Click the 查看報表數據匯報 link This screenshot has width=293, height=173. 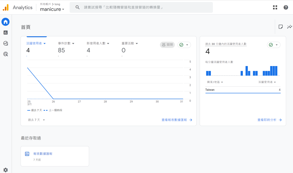pyautogui.click(x=177, y=120)
